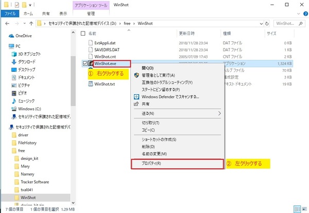Select ドキュメント icon in navigation pane

pyautogui.click(x=14, y=77)
